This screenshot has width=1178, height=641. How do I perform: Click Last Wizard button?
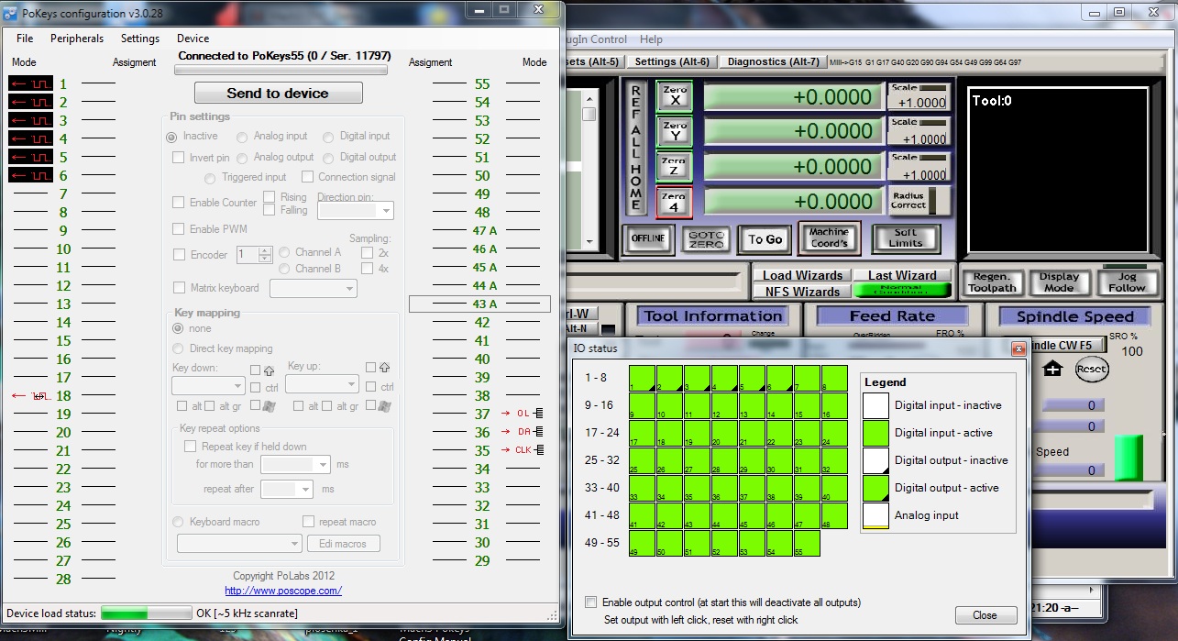pos(902,275)
